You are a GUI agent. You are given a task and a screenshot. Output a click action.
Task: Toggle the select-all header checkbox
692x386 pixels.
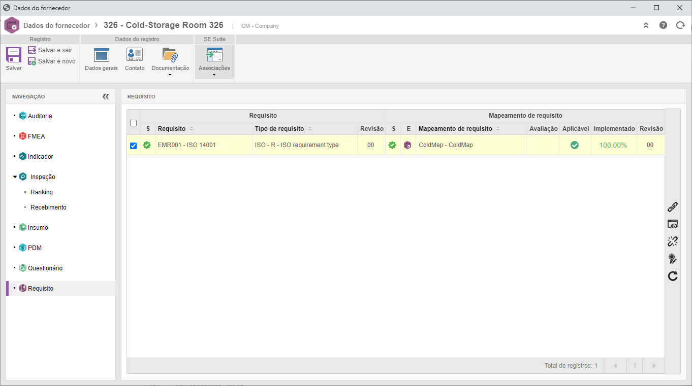click(x=134, y=123)
